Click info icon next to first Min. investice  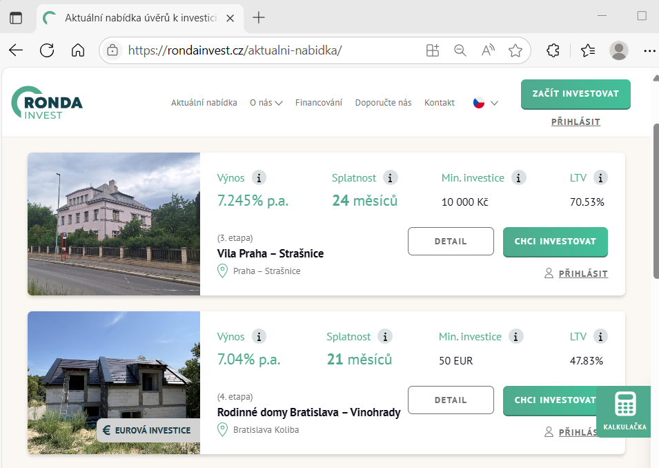[518, 178]
